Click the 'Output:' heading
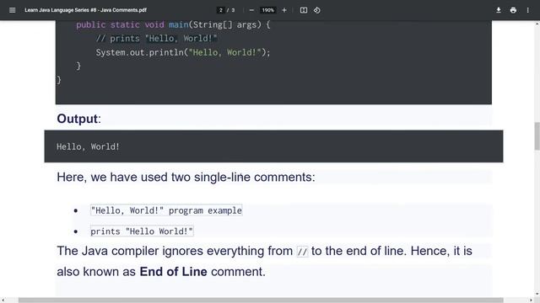540x303 pixels. [78, 119]
